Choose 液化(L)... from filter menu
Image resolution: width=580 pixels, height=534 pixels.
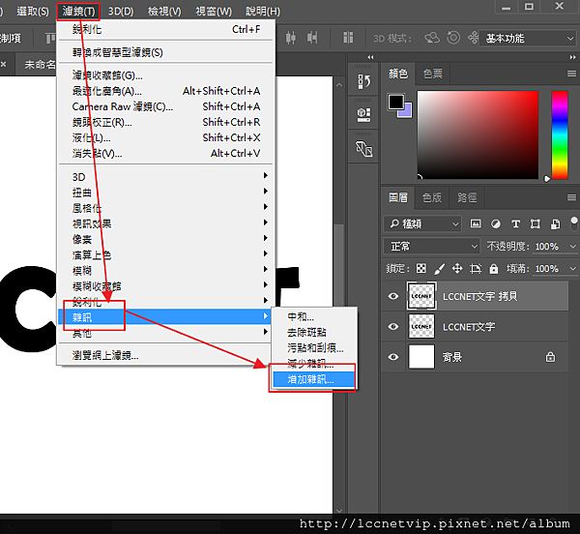pyautogui.click(x=166, y=137)
